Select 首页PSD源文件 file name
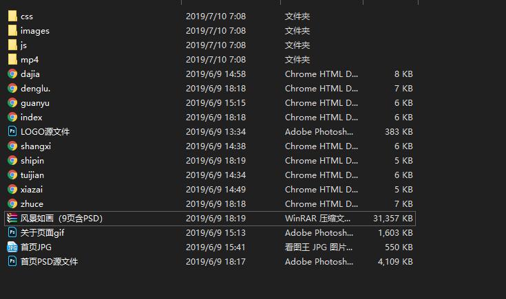The image size is (506, 299). pos(49,261)
